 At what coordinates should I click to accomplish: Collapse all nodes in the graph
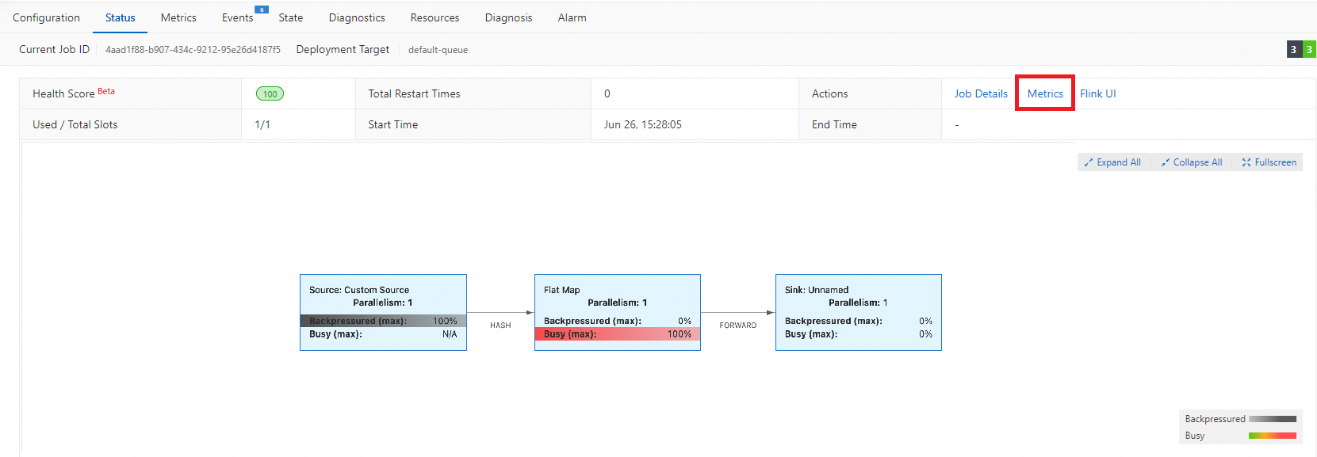tap(1192, 162)
